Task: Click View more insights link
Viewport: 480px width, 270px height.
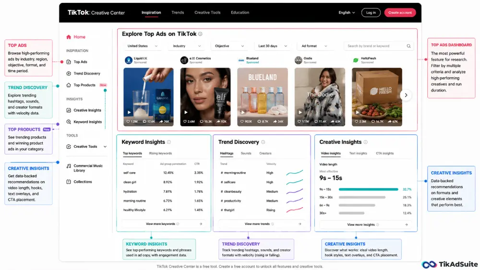Action: click(x=365, y=224)
